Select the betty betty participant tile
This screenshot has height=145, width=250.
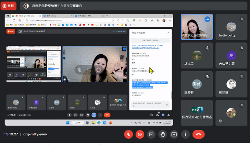pos(231,27)
